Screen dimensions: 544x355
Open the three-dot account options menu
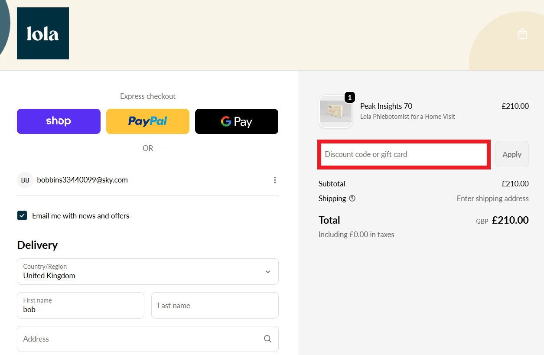(x=275, y=180)
